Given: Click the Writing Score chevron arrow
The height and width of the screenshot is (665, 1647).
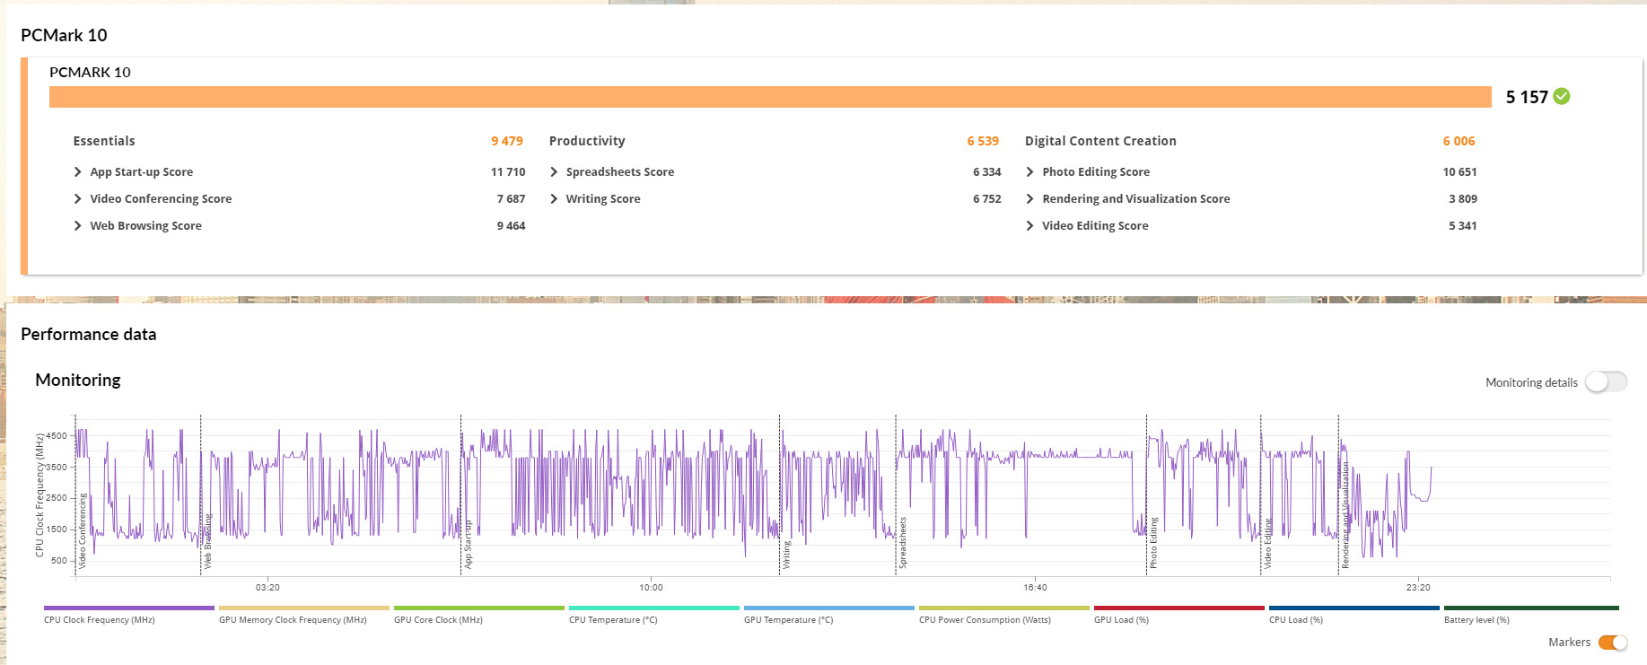Looking at the screenshot, I should [x=554, y=199].
